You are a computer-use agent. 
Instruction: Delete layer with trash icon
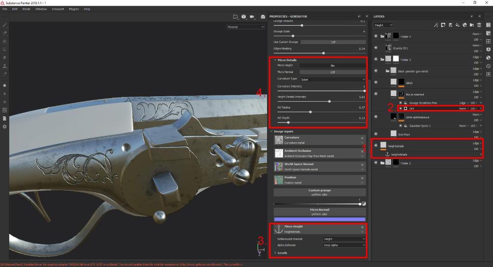pyautogui.click(x=479, y=25)
